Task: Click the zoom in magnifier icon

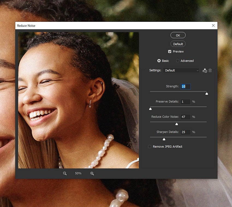Action: 92,173
